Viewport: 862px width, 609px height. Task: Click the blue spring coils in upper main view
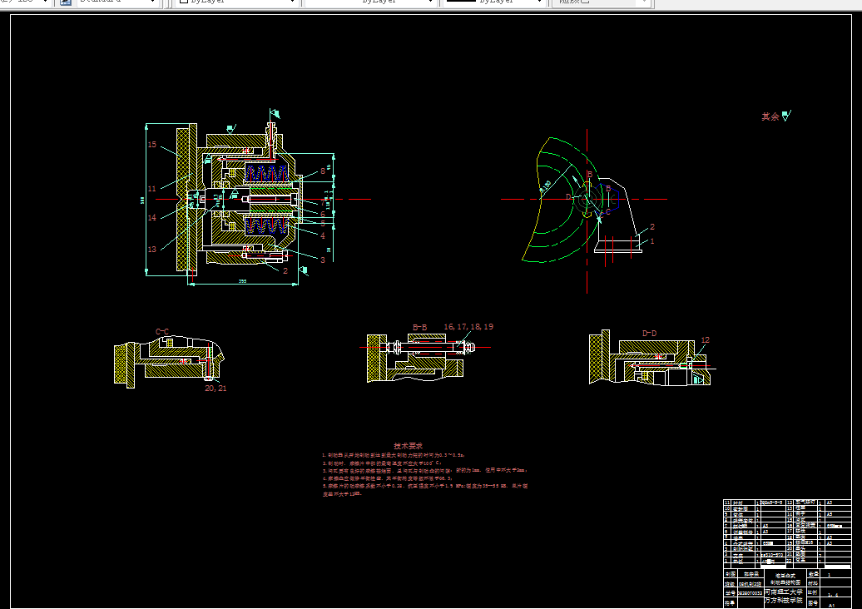click(266, 174)
